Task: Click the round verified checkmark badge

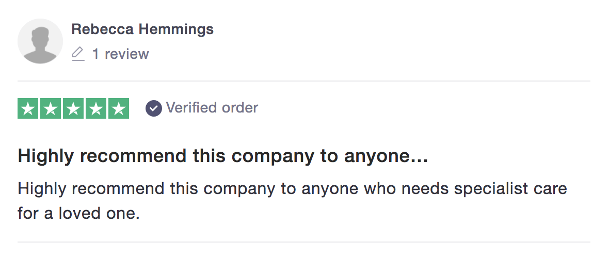Action: tap(154, 108)
